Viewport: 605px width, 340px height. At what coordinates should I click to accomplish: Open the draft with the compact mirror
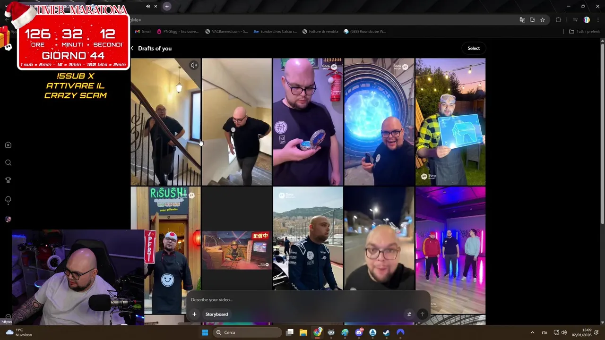click(308, 122)
